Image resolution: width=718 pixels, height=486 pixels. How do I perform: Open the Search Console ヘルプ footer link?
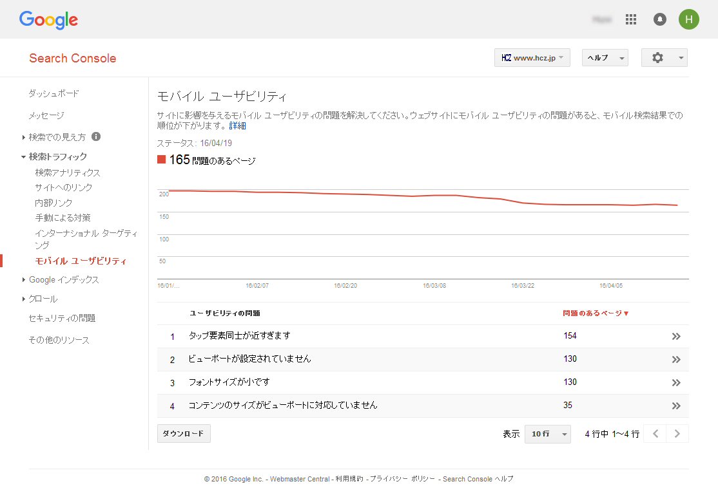[x=478, y=479]
